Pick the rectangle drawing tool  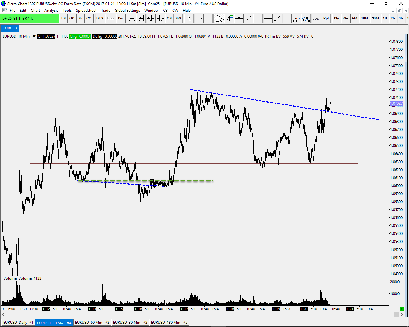(x=287, y=19)
